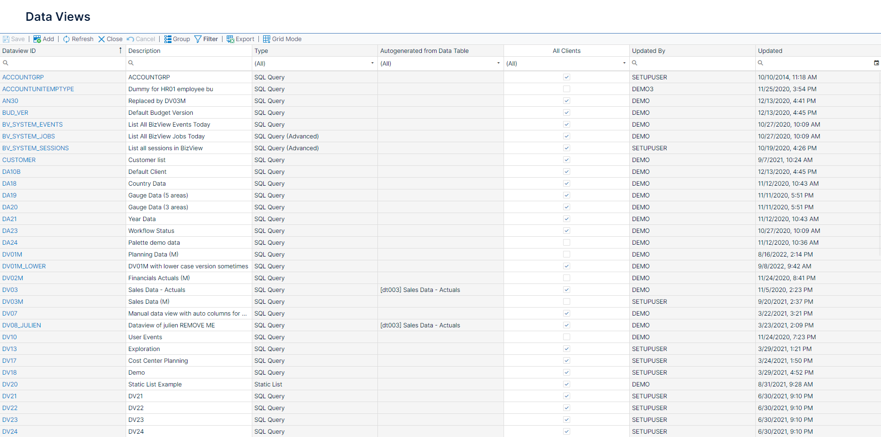This screenshot has height=437, width=881.
Task: Click the Export icon
Action: (230, 39)
